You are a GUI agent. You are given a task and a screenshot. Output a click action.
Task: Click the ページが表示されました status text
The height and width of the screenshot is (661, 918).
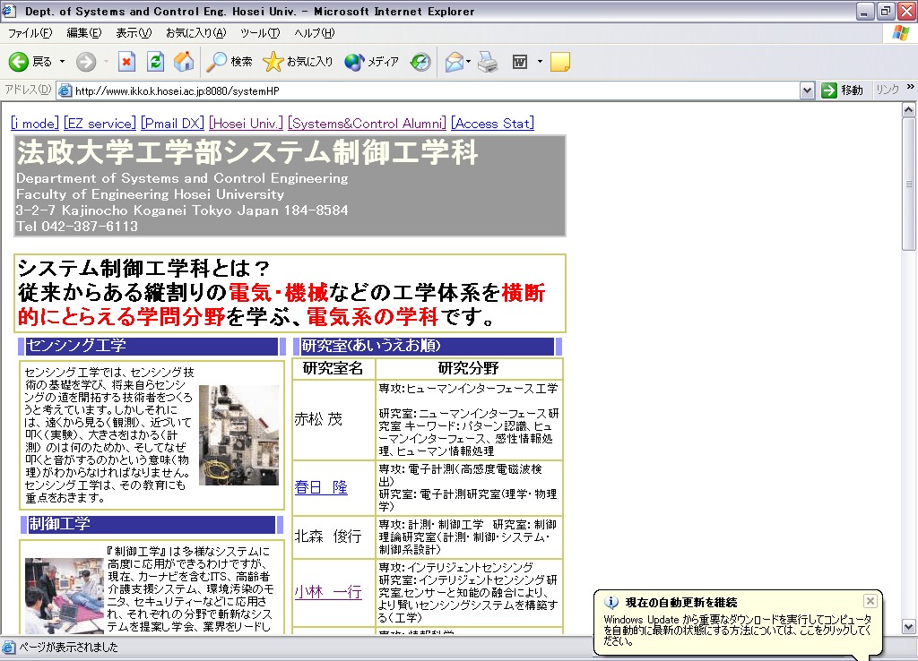[68, 647]
